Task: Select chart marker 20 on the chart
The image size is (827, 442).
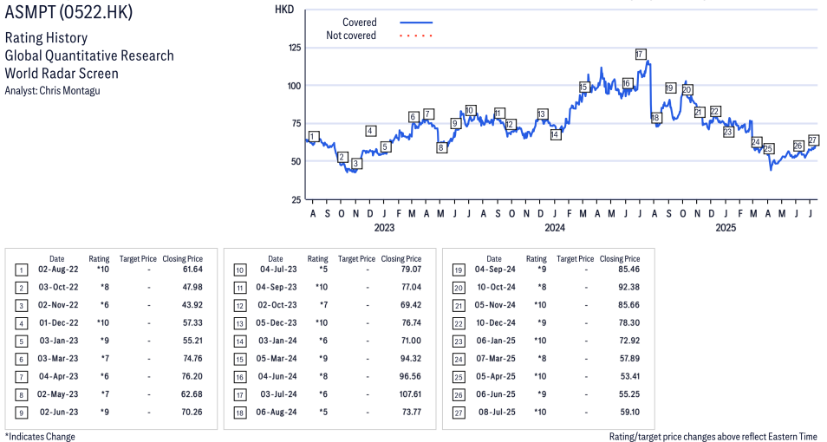Action: coord(687,89)
